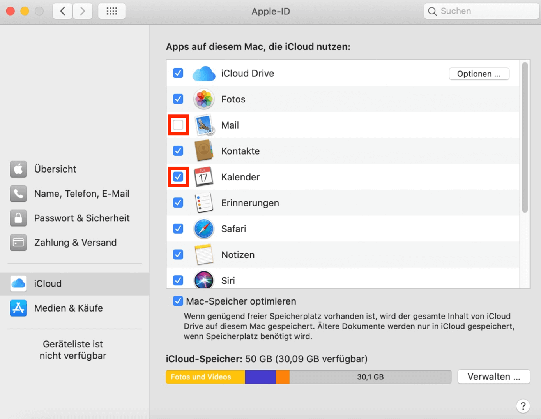
Task: Click the Apple-ID window title
Action: tap(271, 11)
